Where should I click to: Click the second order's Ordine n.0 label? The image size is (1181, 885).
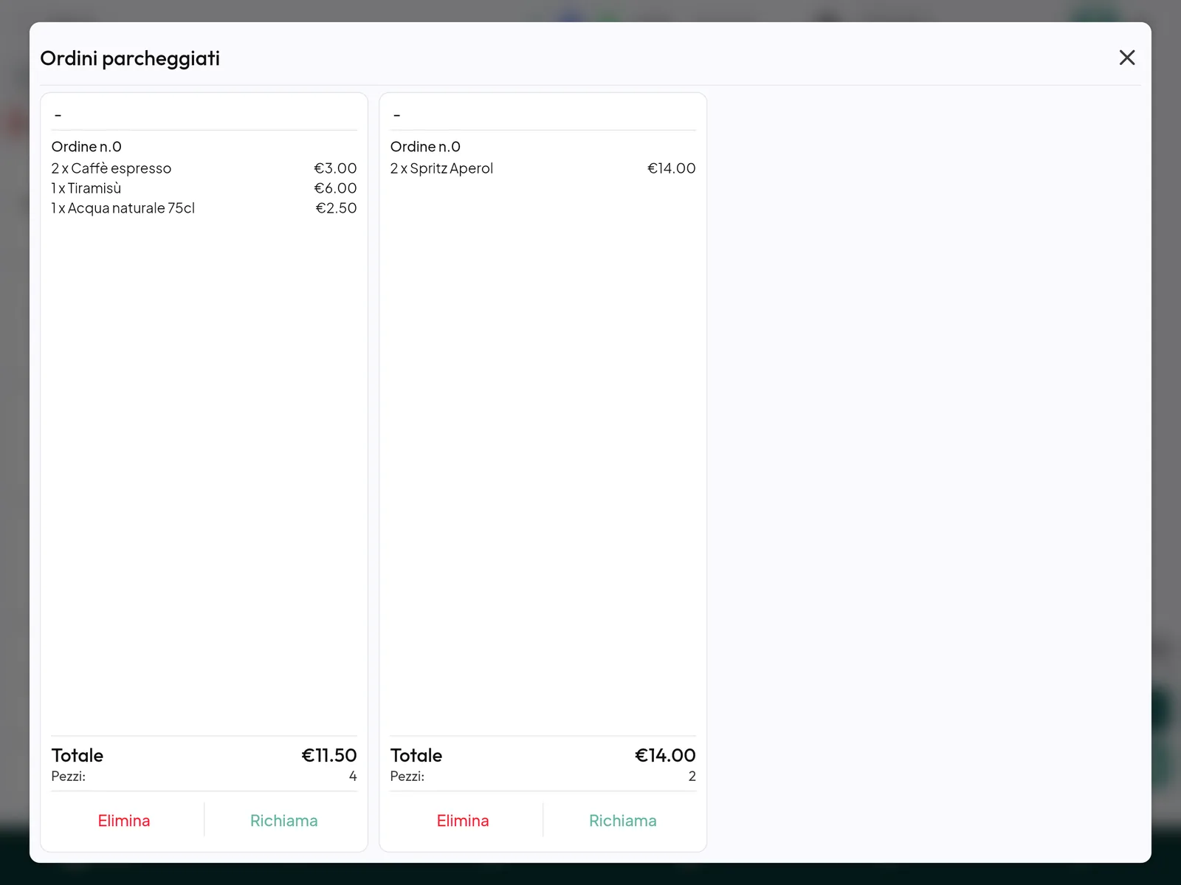[425, 147]
